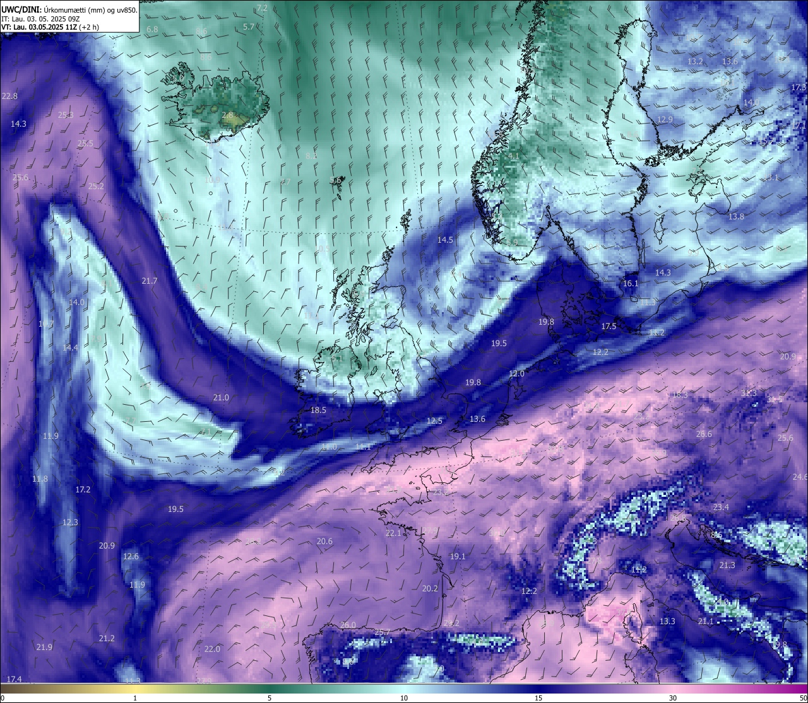Click the 22.0 value on the map
Screen dimensions: 808x703
tap(212, 649)
